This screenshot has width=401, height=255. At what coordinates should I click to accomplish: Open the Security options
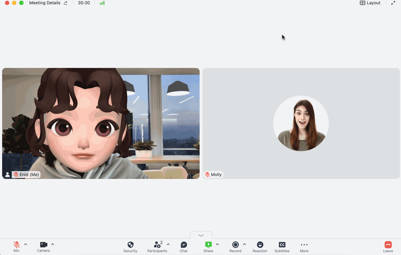point(130,247)
